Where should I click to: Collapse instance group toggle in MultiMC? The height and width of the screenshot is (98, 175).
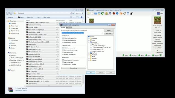(88, 17)
